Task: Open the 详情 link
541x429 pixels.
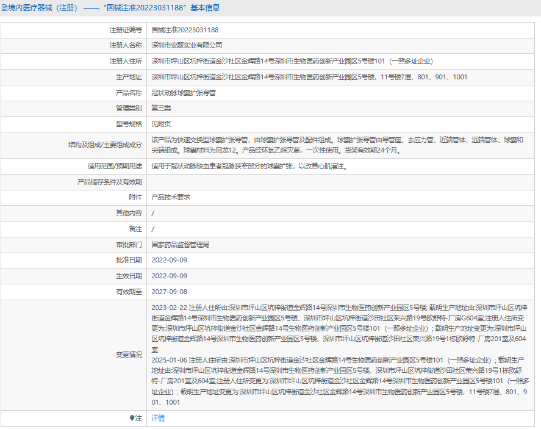Action: coord(158,418)
